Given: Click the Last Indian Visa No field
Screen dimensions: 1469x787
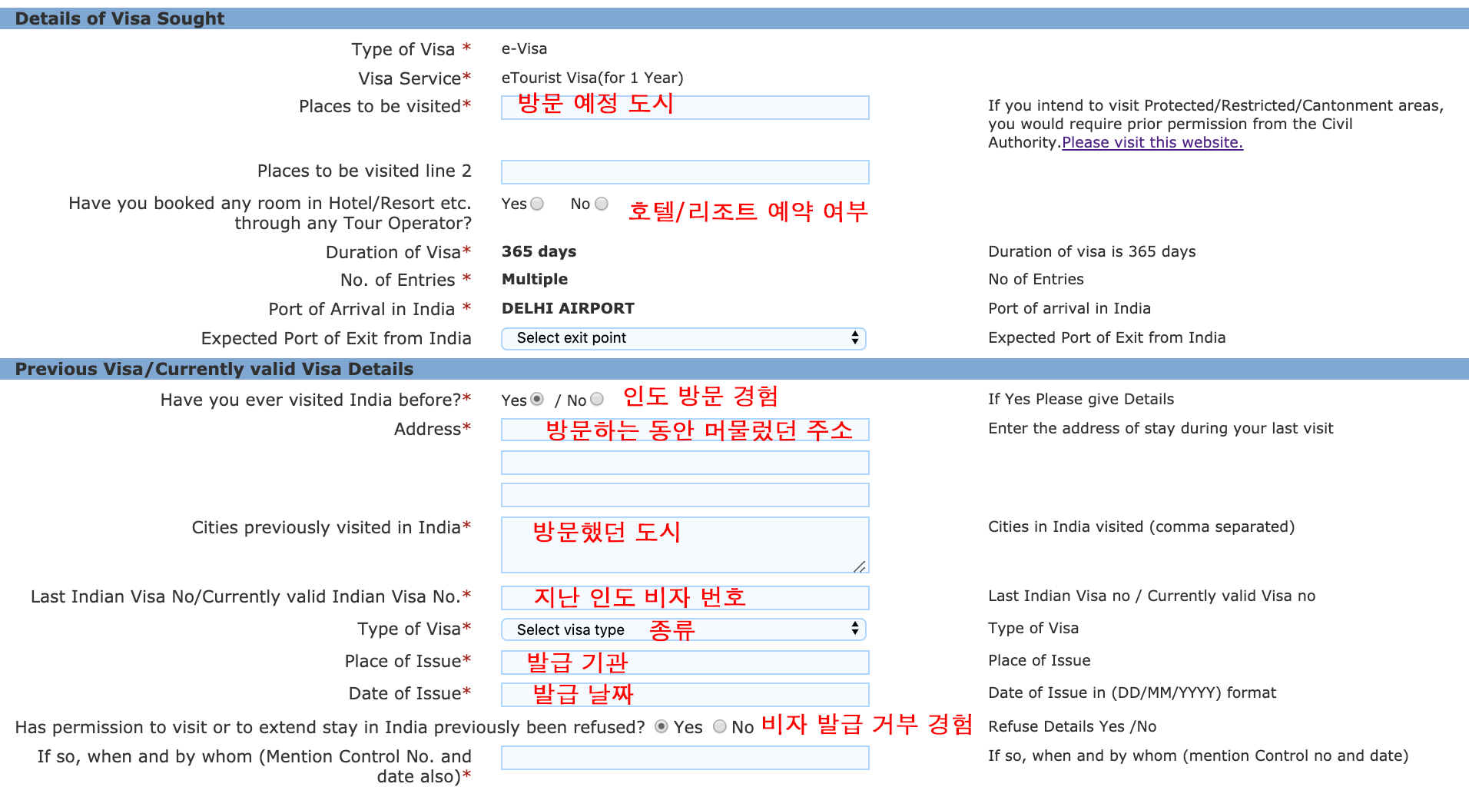Looking at the screenshot, I should click(x=685, y=597).
